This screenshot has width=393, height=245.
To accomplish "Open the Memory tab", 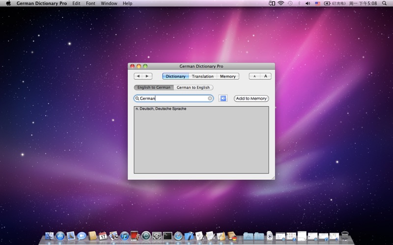I will click(228, 76).
